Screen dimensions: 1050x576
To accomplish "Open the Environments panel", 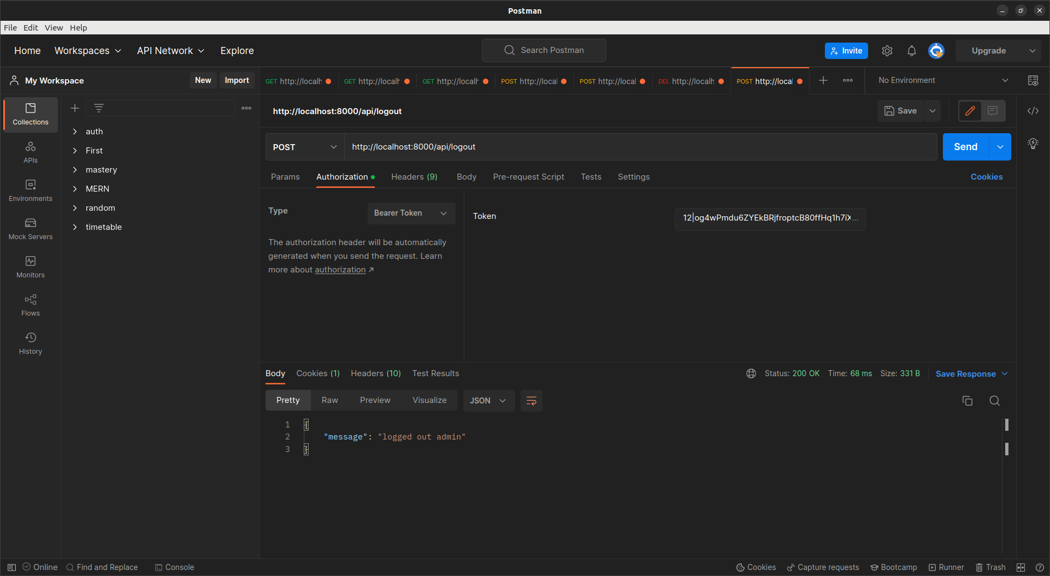I will pyautogui.click(x=30, y=190).
